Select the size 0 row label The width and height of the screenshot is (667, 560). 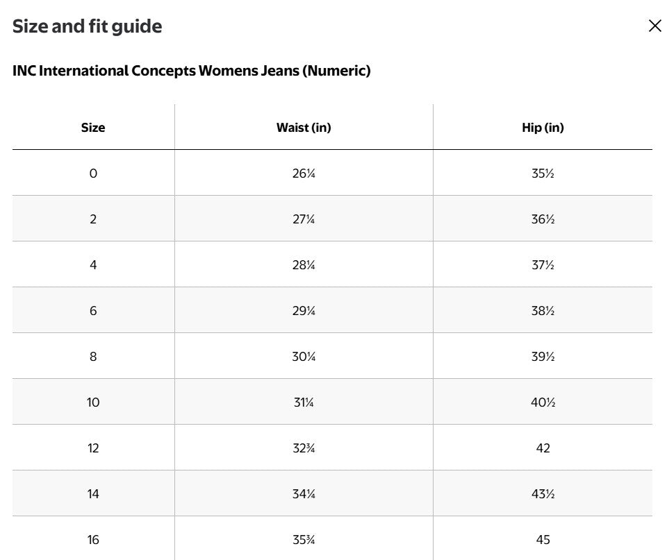click(x=93, y=173)
